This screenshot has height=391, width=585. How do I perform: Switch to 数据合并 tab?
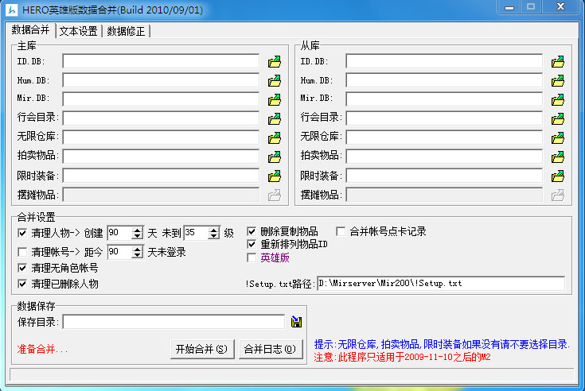(x=30, y=29)
